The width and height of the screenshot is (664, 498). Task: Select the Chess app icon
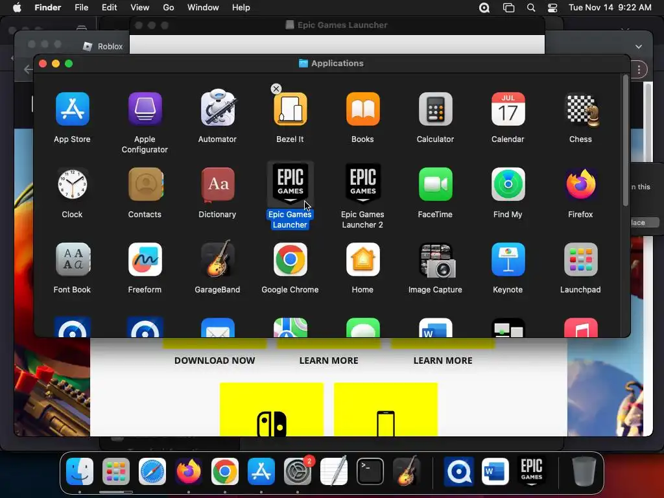[x=583, y=110]
